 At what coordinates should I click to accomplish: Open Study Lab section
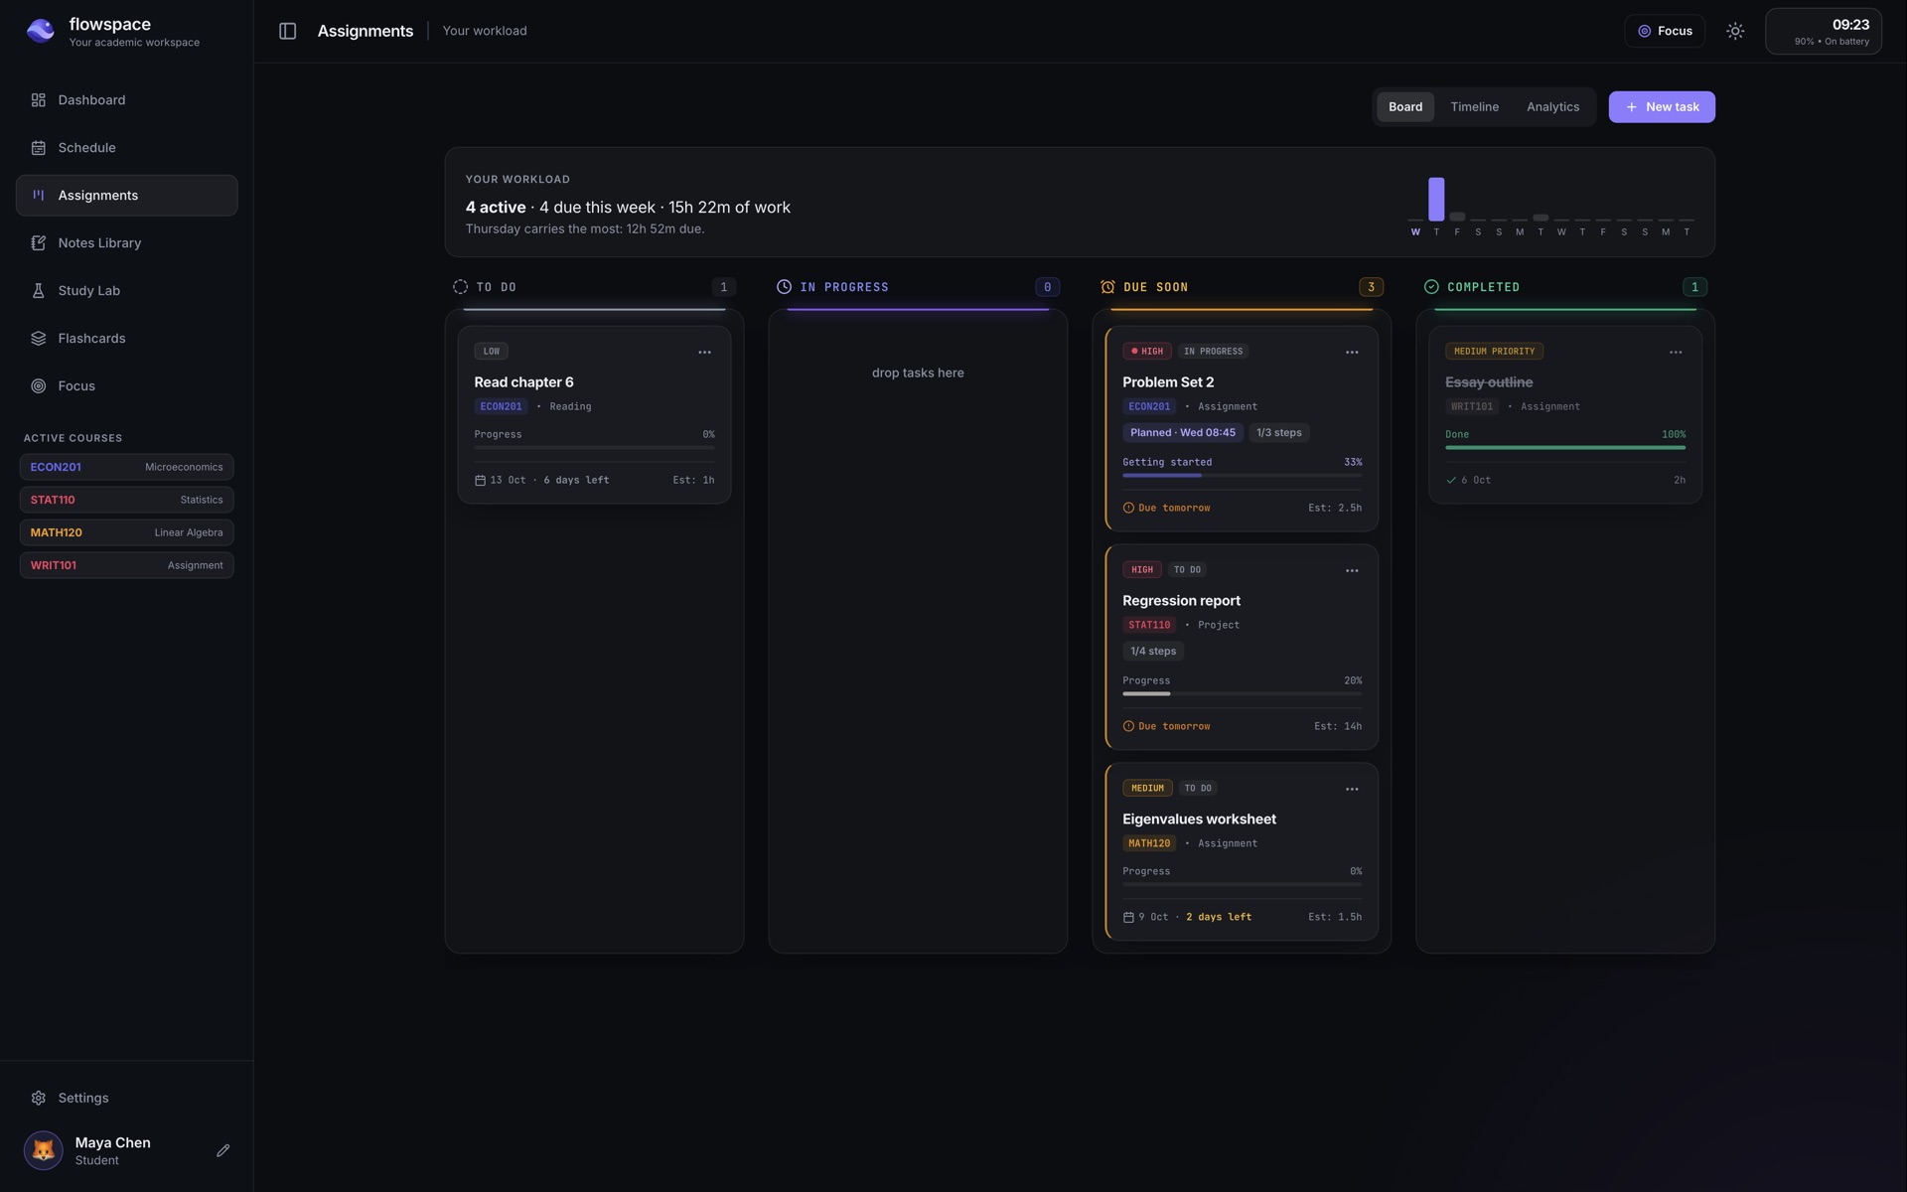(x=126, y=291)
